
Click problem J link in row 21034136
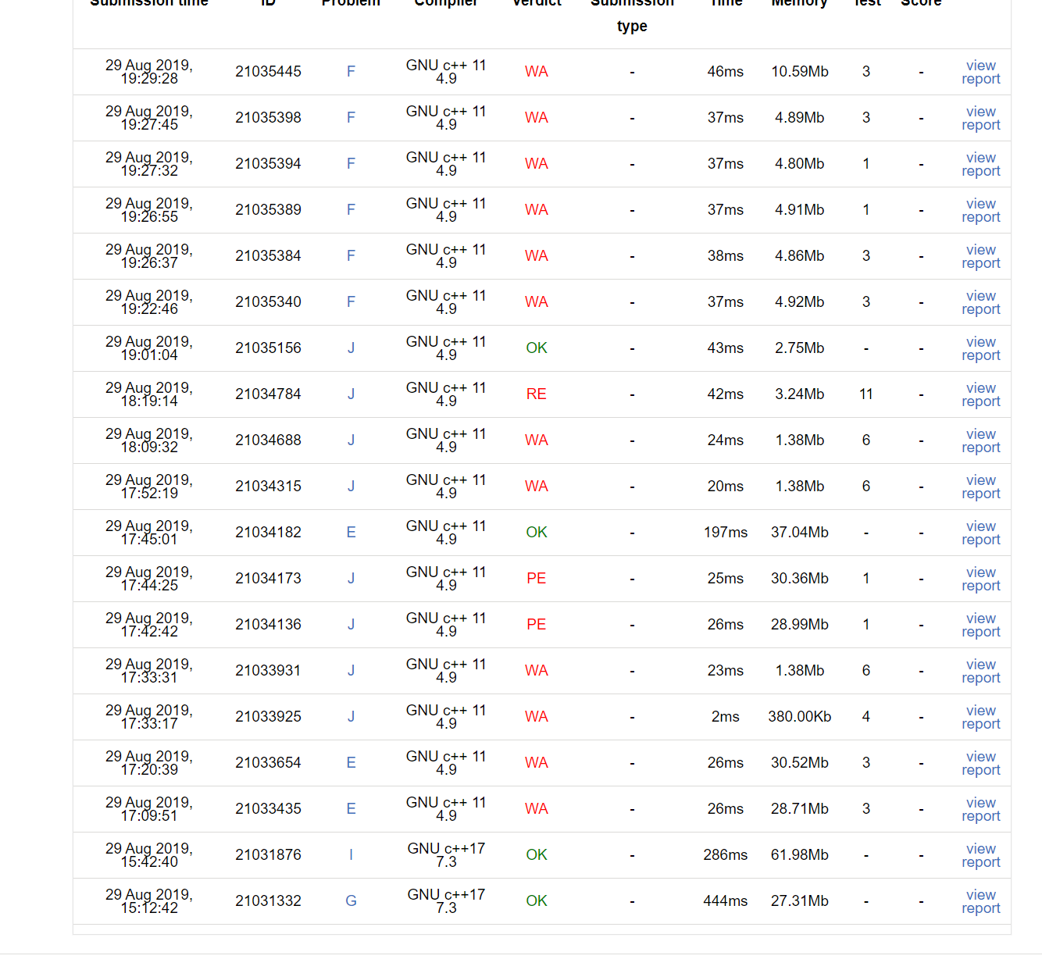351,625
